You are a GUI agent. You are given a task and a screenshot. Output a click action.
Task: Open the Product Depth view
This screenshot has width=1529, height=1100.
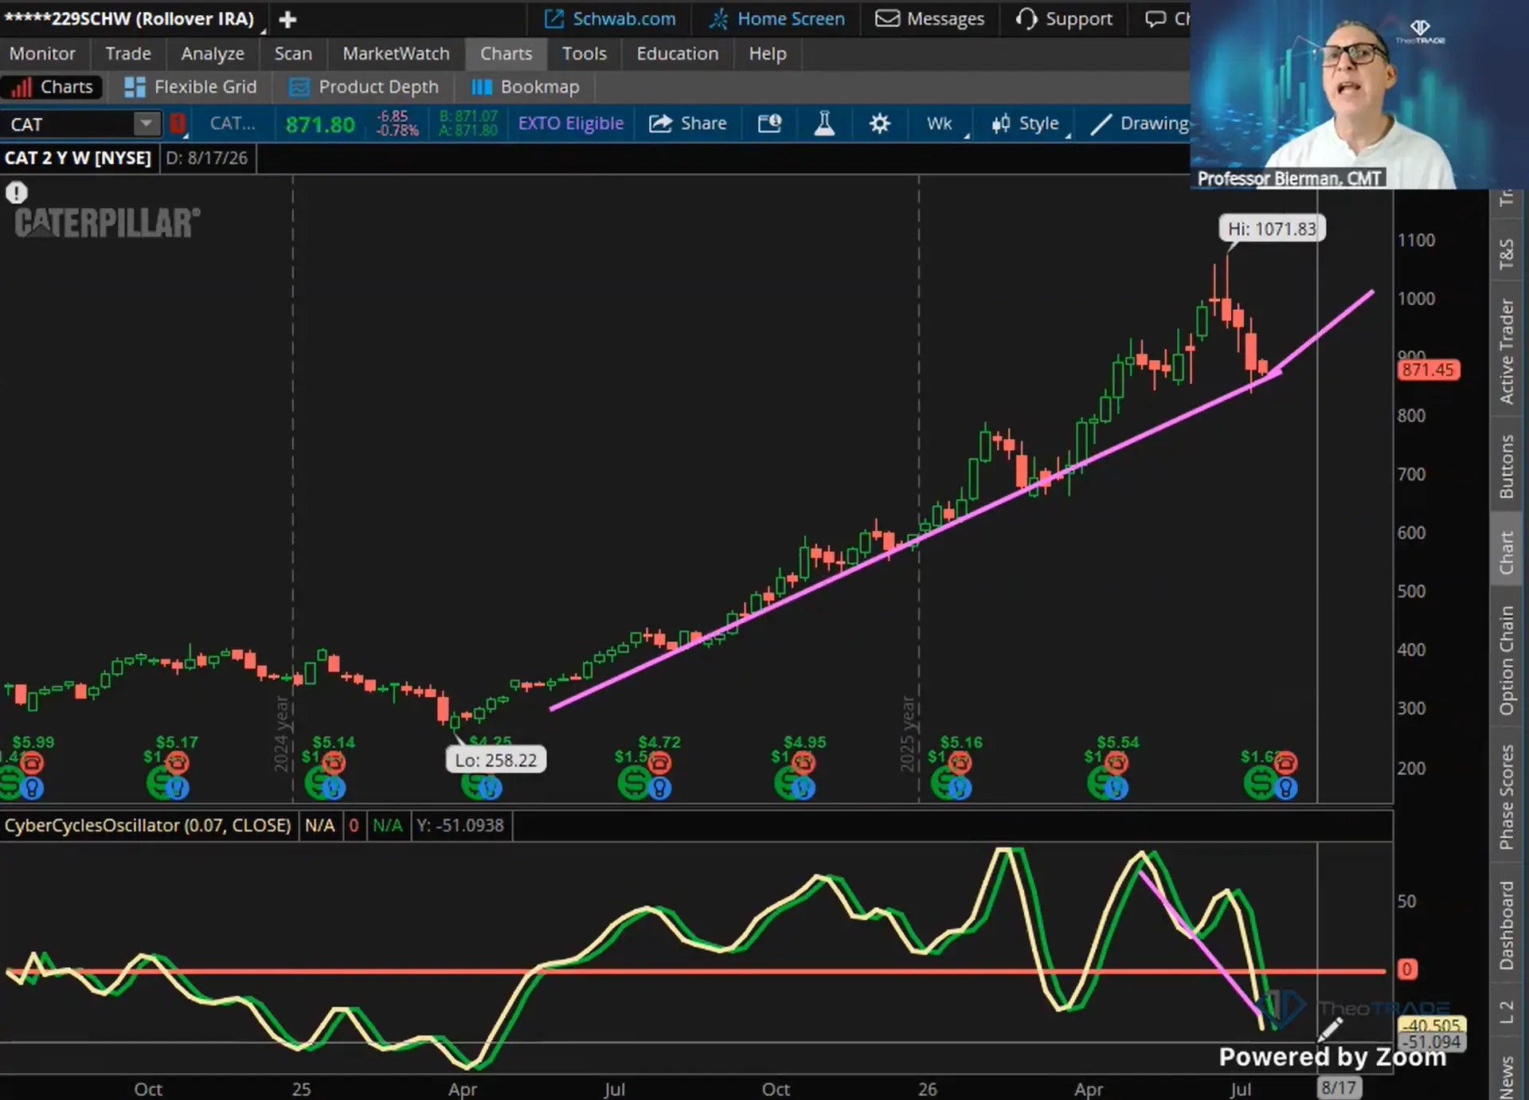coord(364,87)
